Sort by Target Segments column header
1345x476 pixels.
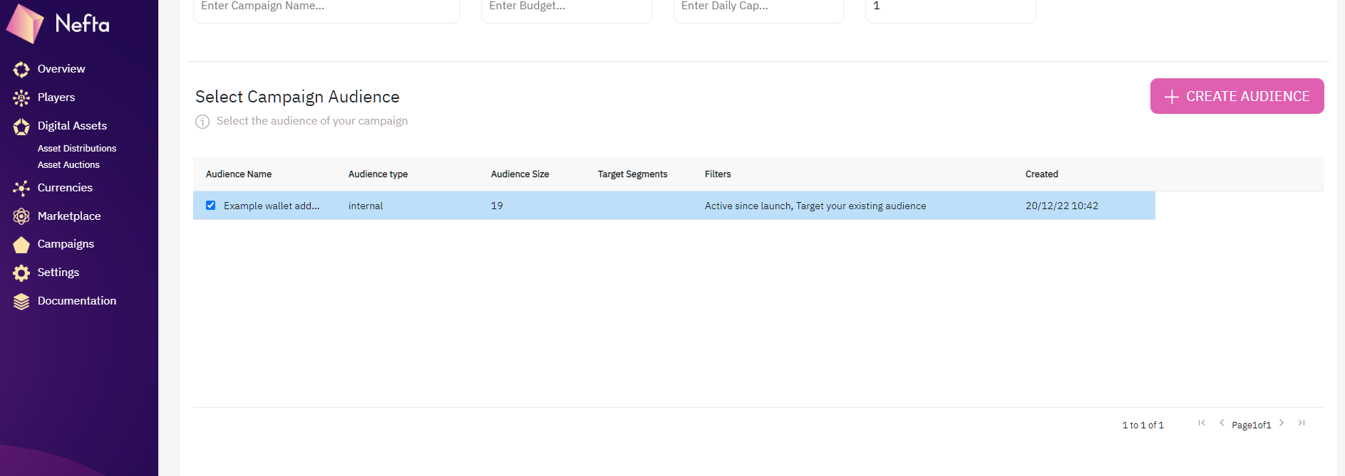632,174
